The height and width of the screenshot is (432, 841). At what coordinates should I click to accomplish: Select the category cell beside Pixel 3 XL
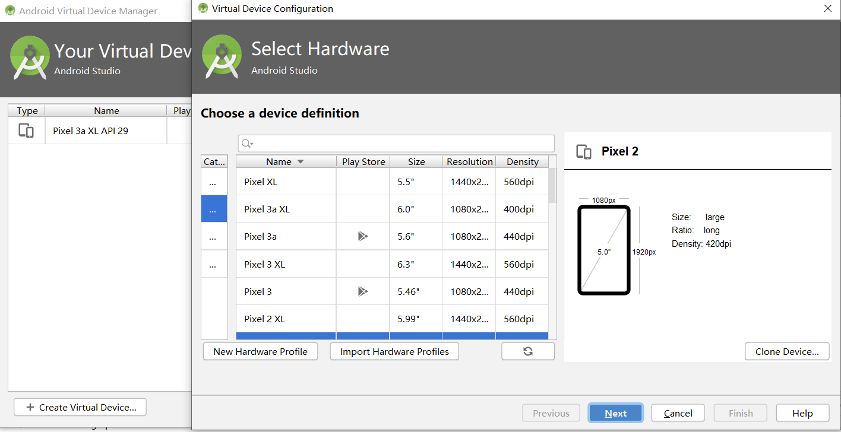click(214, 263)
